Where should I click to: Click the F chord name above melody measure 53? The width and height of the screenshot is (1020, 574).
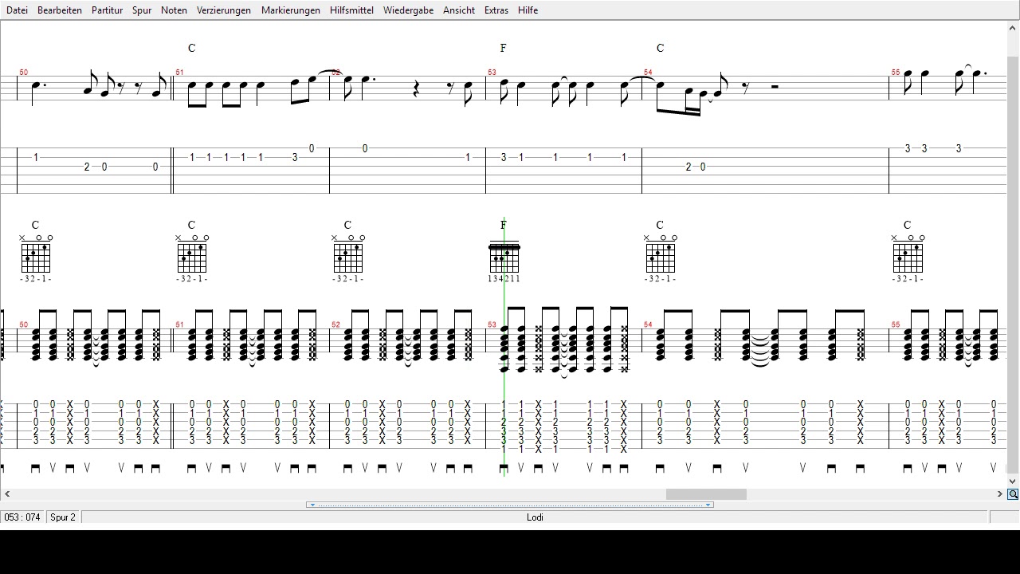click(x=503, y=48)
